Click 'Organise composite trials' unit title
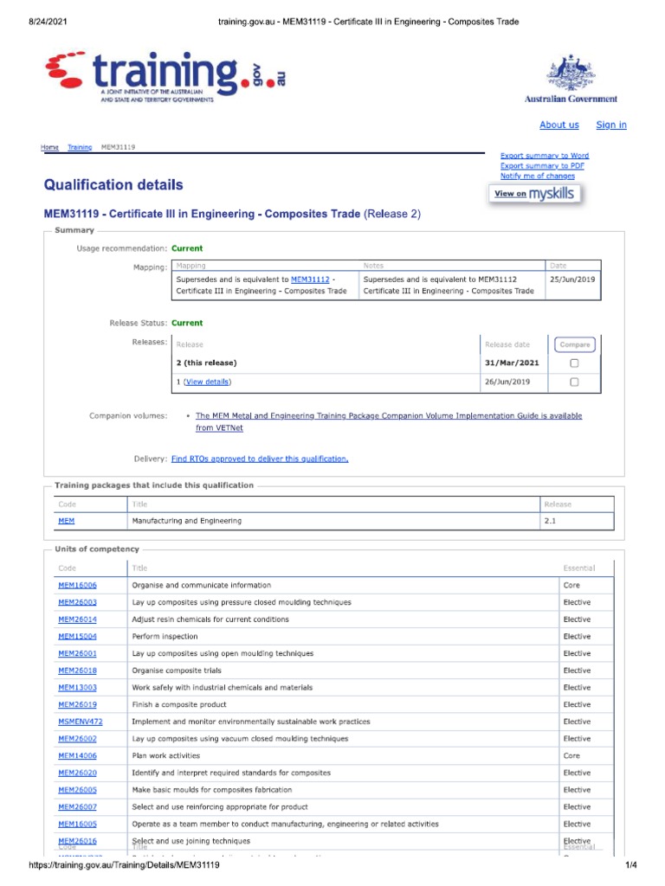 point(177,671)
